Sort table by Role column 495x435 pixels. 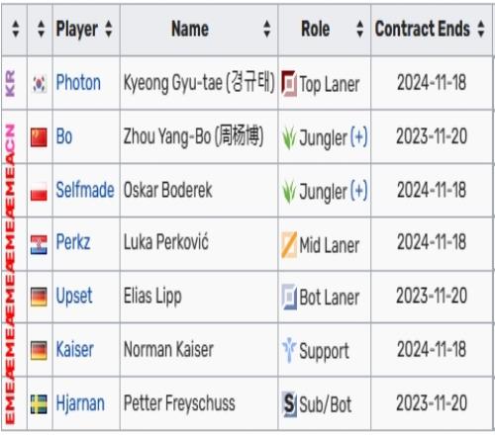pyautogui.click(x=360, y=29)
